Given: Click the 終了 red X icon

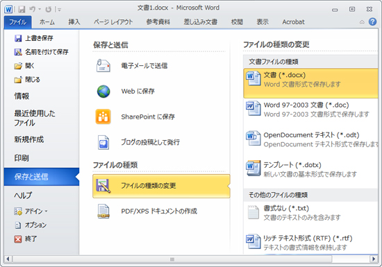Looking at the screenshot, I should point(18,239).
